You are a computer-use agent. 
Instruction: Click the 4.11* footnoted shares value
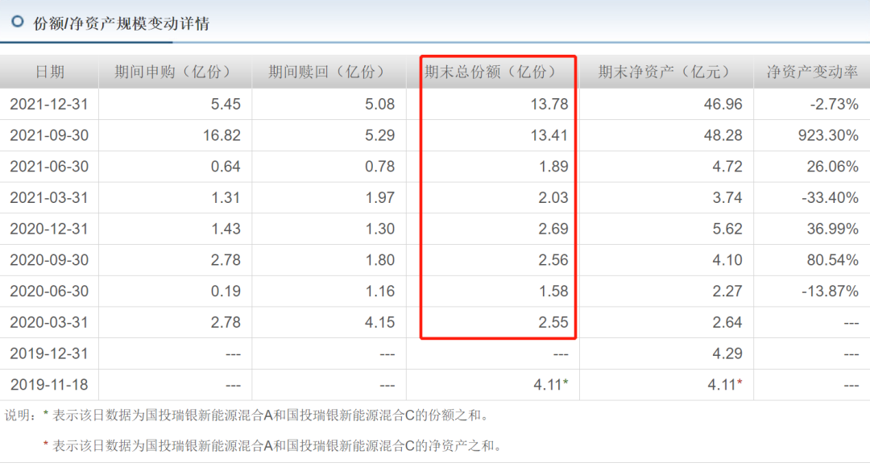552,385
